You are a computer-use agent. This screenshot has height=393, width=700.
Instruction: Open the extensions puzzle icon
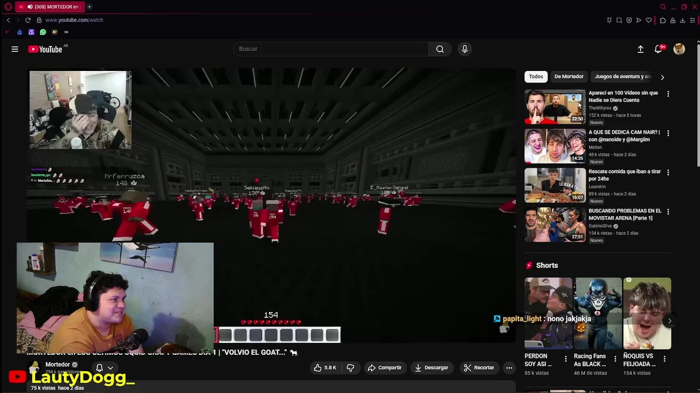[x=663, y=20]
